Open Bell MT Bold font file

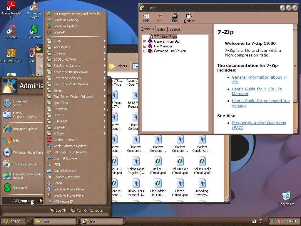180,165
